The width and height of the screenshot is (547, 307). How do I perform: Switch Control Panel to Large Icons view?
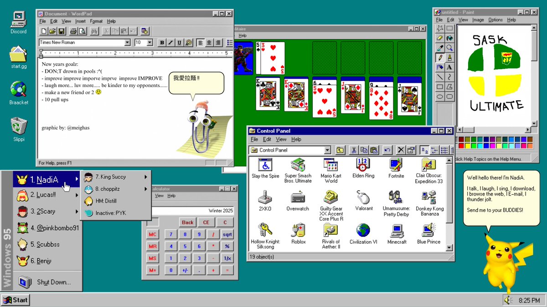(x=424, y=150)
